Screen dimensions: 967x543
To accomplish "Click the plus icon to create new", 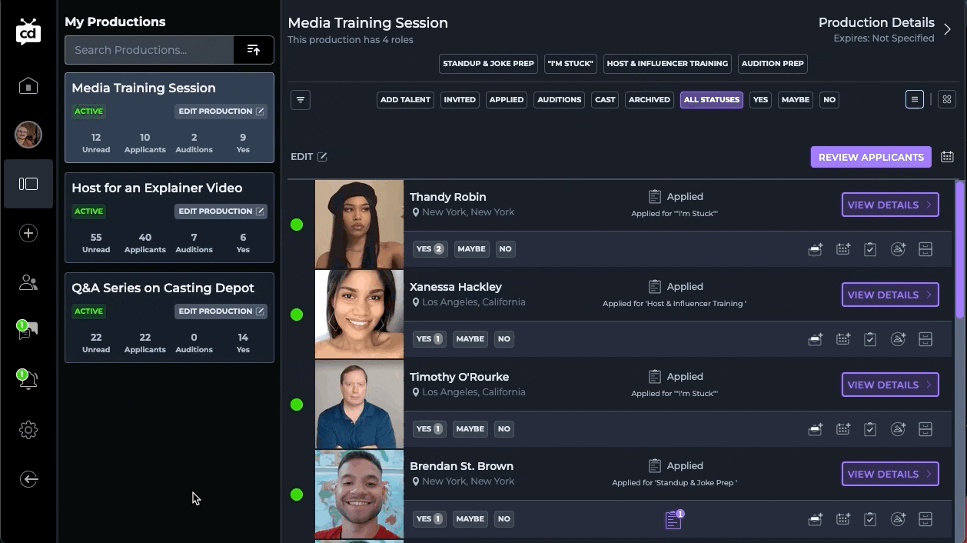I will pos(28,233).
